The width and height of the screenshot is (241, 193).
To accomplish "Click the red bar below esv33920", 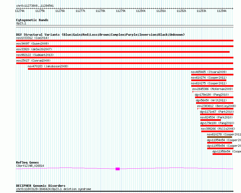I will click(123, 52).
